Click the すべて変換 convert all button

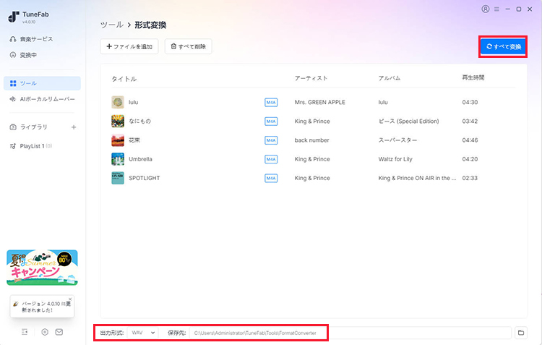coord(503,46)
